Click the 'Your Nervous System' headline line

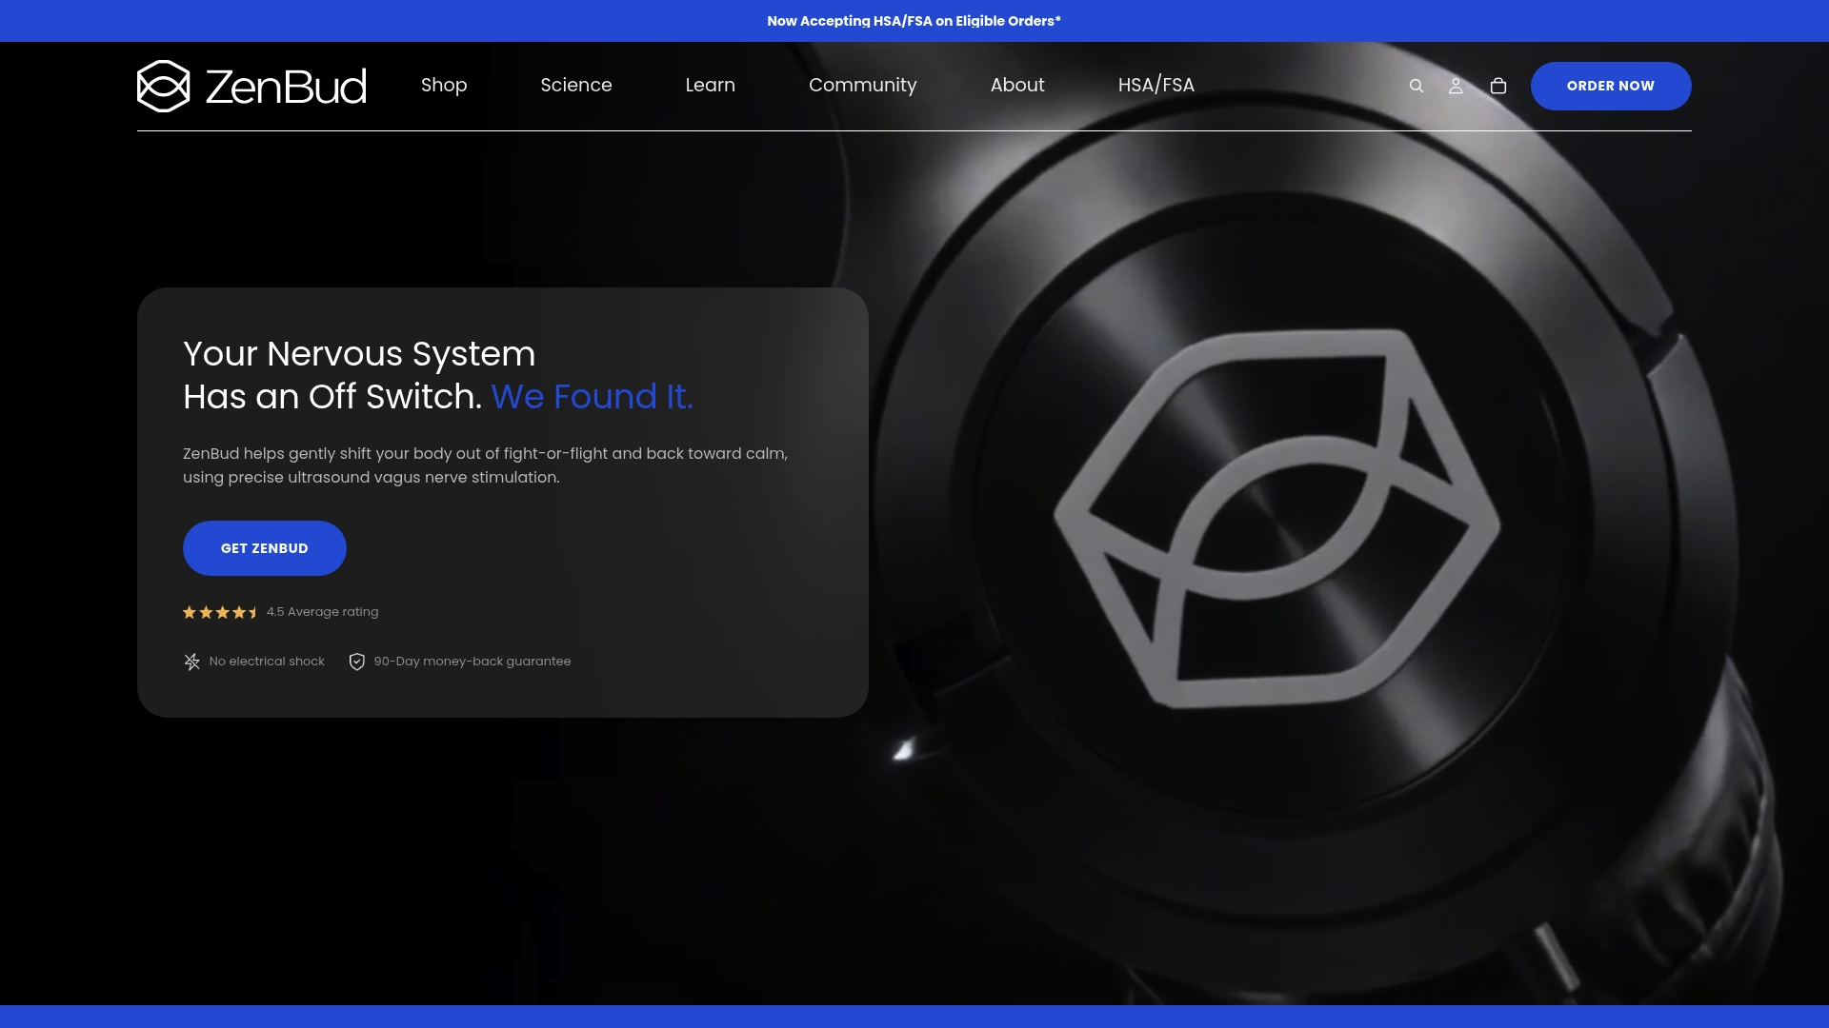tap(359, 354)
